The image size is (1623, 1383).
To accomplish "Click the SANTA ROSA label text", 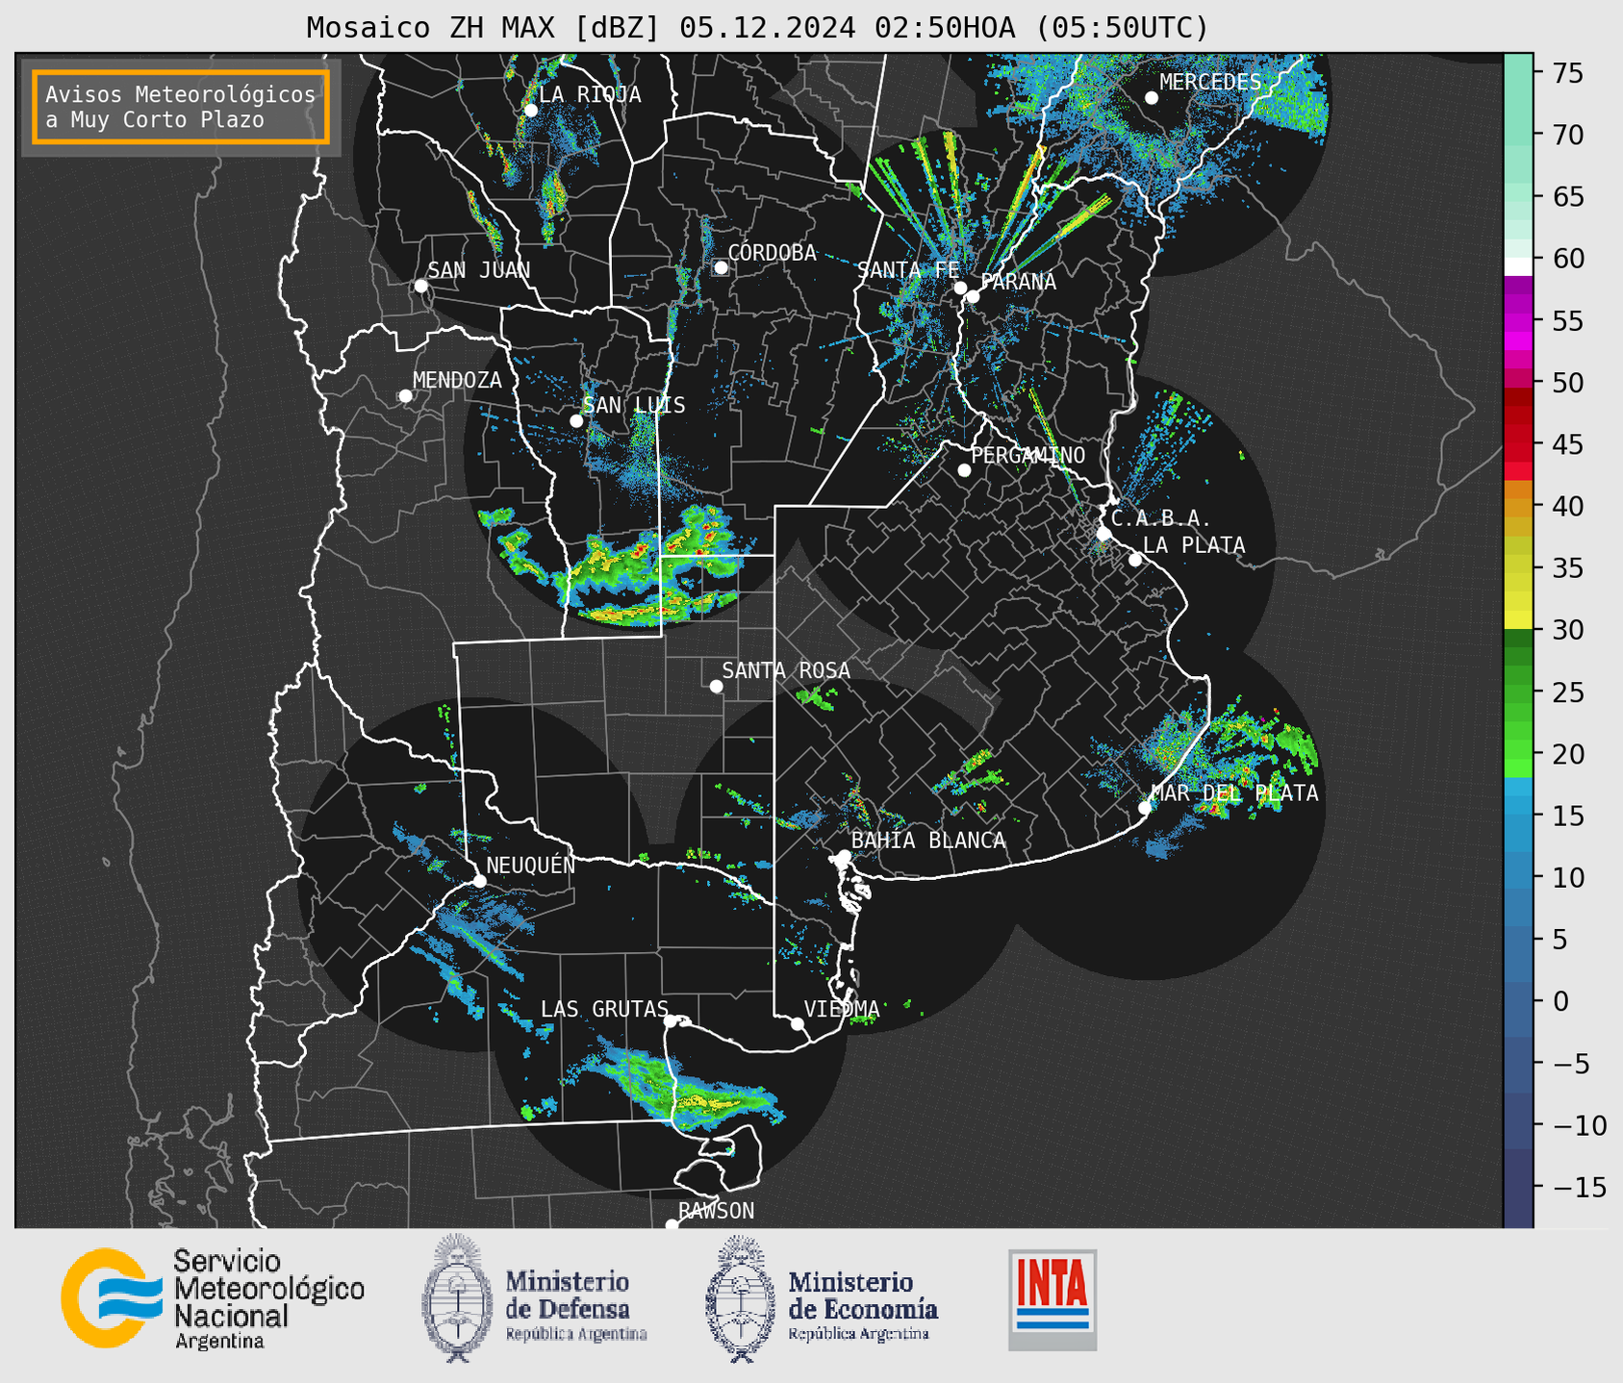I will tap(786, 669).
